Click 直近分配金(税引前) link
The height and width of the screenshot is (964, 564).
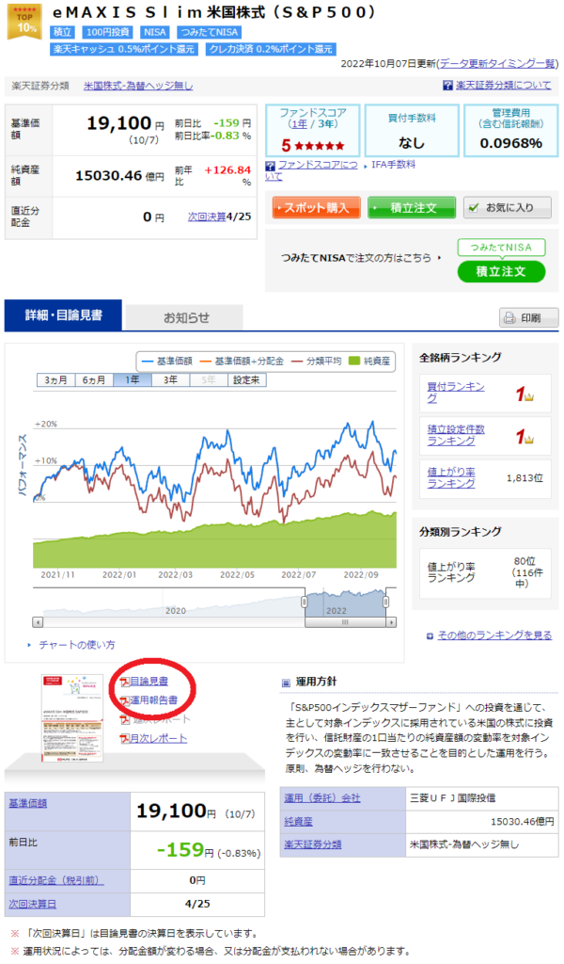(x=55, y=881)
